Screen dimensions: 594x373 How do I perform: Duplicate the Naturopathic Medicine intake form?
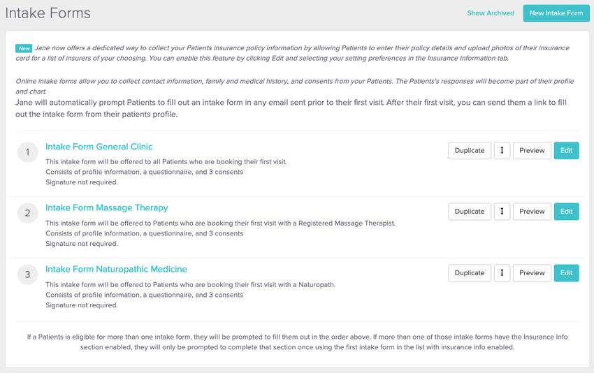[469, 273]
